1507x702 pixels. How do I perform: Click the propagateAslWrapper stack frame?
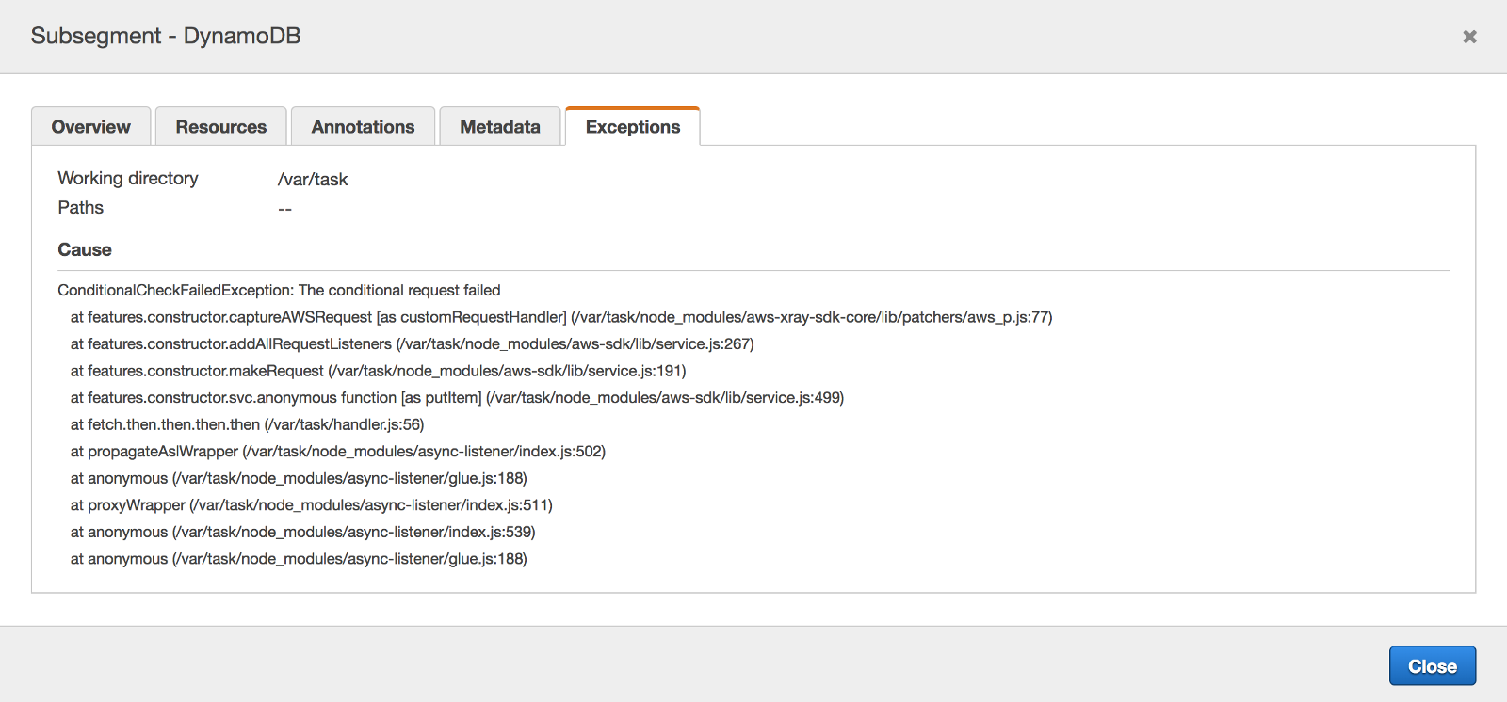click(x=337, y=452)
